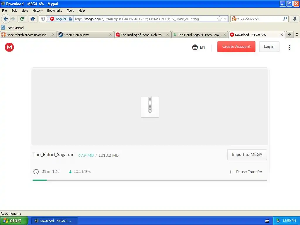This screenshot has width=300, height=225.
Task: Open the Windows start menu
Action: click(14, 221)
